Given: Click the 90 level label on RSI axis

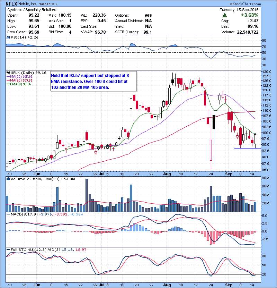Looking at the screenshot, I should click(264, 40).
